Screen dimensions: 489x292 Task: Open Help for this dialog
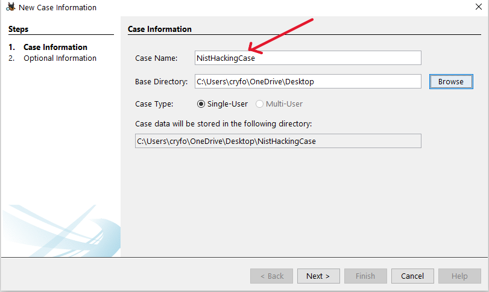coord(459,276)
